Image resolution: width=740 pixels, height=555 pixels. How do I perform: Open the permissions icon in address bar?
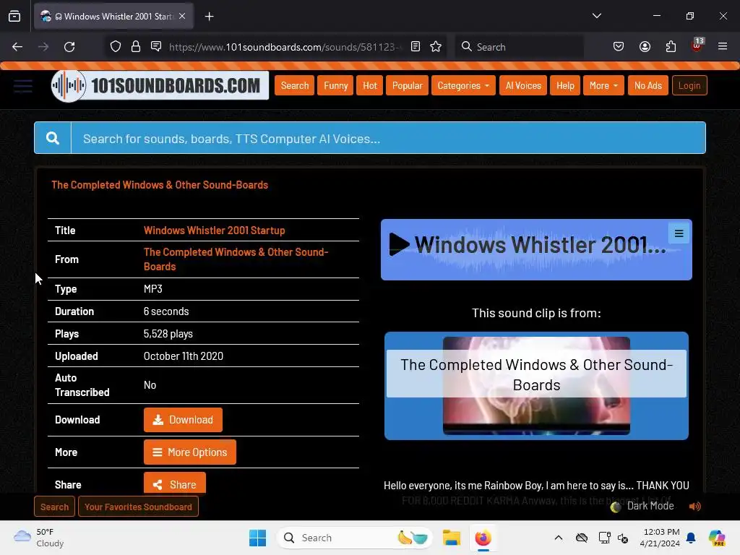156,46
